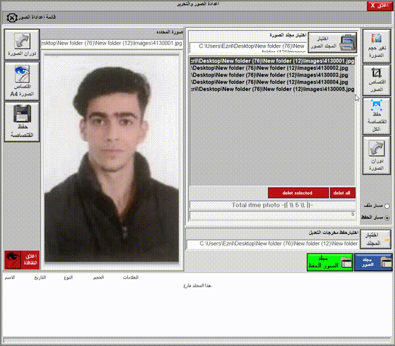This screenshot has width=395, height=346.
Task: Click the red close window eye button
Action: [x=22, y=259]
